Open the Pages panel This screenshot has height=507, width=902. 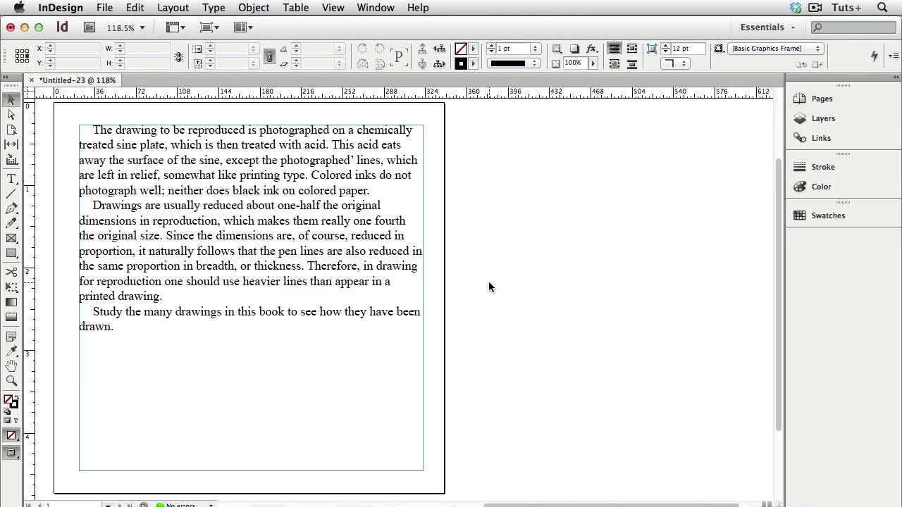822,99
